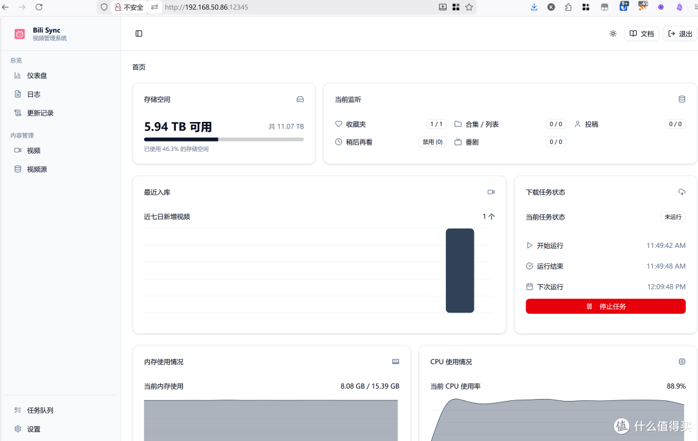
Task: Click the K extension icon in browser toolbar
Action: click(x=551, y=7)
